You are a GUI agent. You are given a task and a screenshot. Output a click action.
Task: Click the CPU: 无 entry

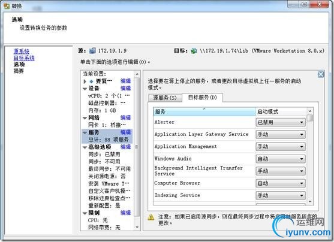(x=98, y=220)
